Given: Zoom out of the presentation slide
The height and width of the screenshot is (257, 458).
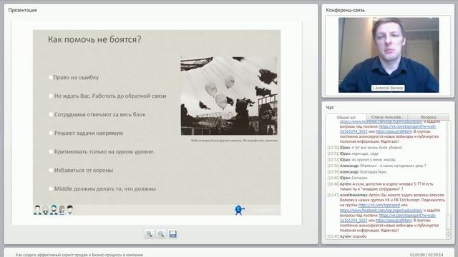Looking at the screenshot, I should [161, 234].
